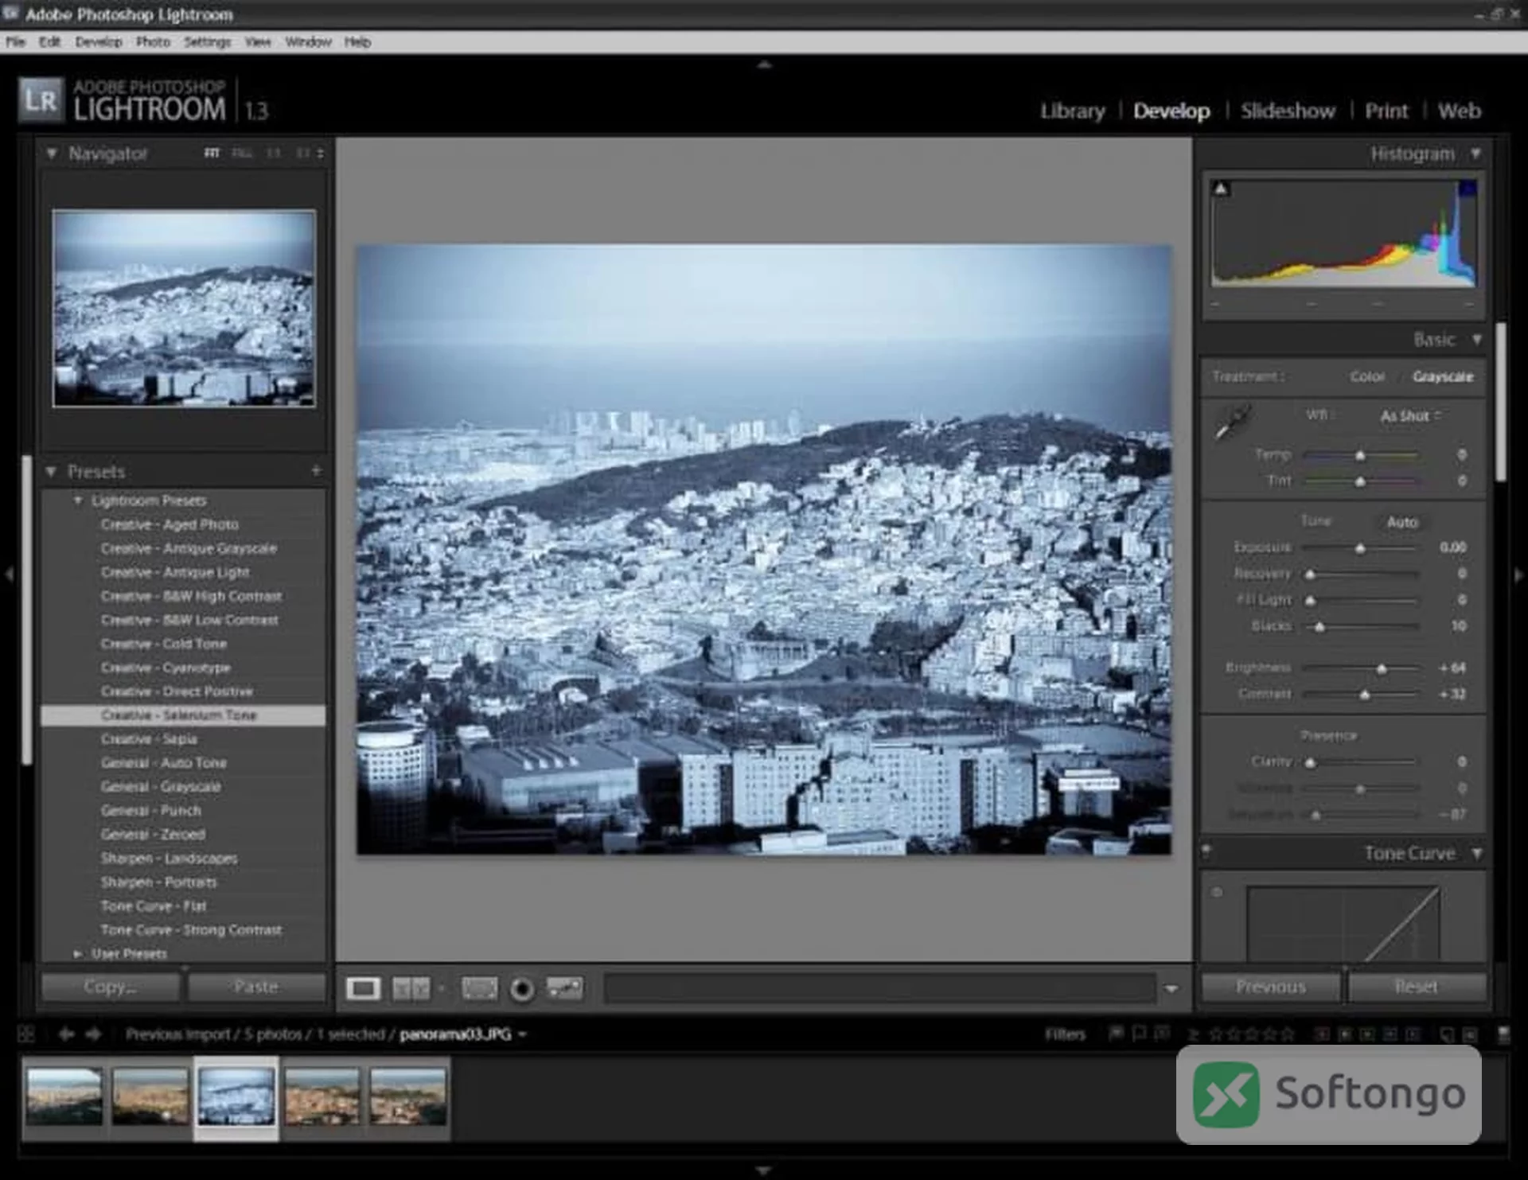The image size is (1528, 1180).
Task: Click the Copy... button
Action: (111, 987)
